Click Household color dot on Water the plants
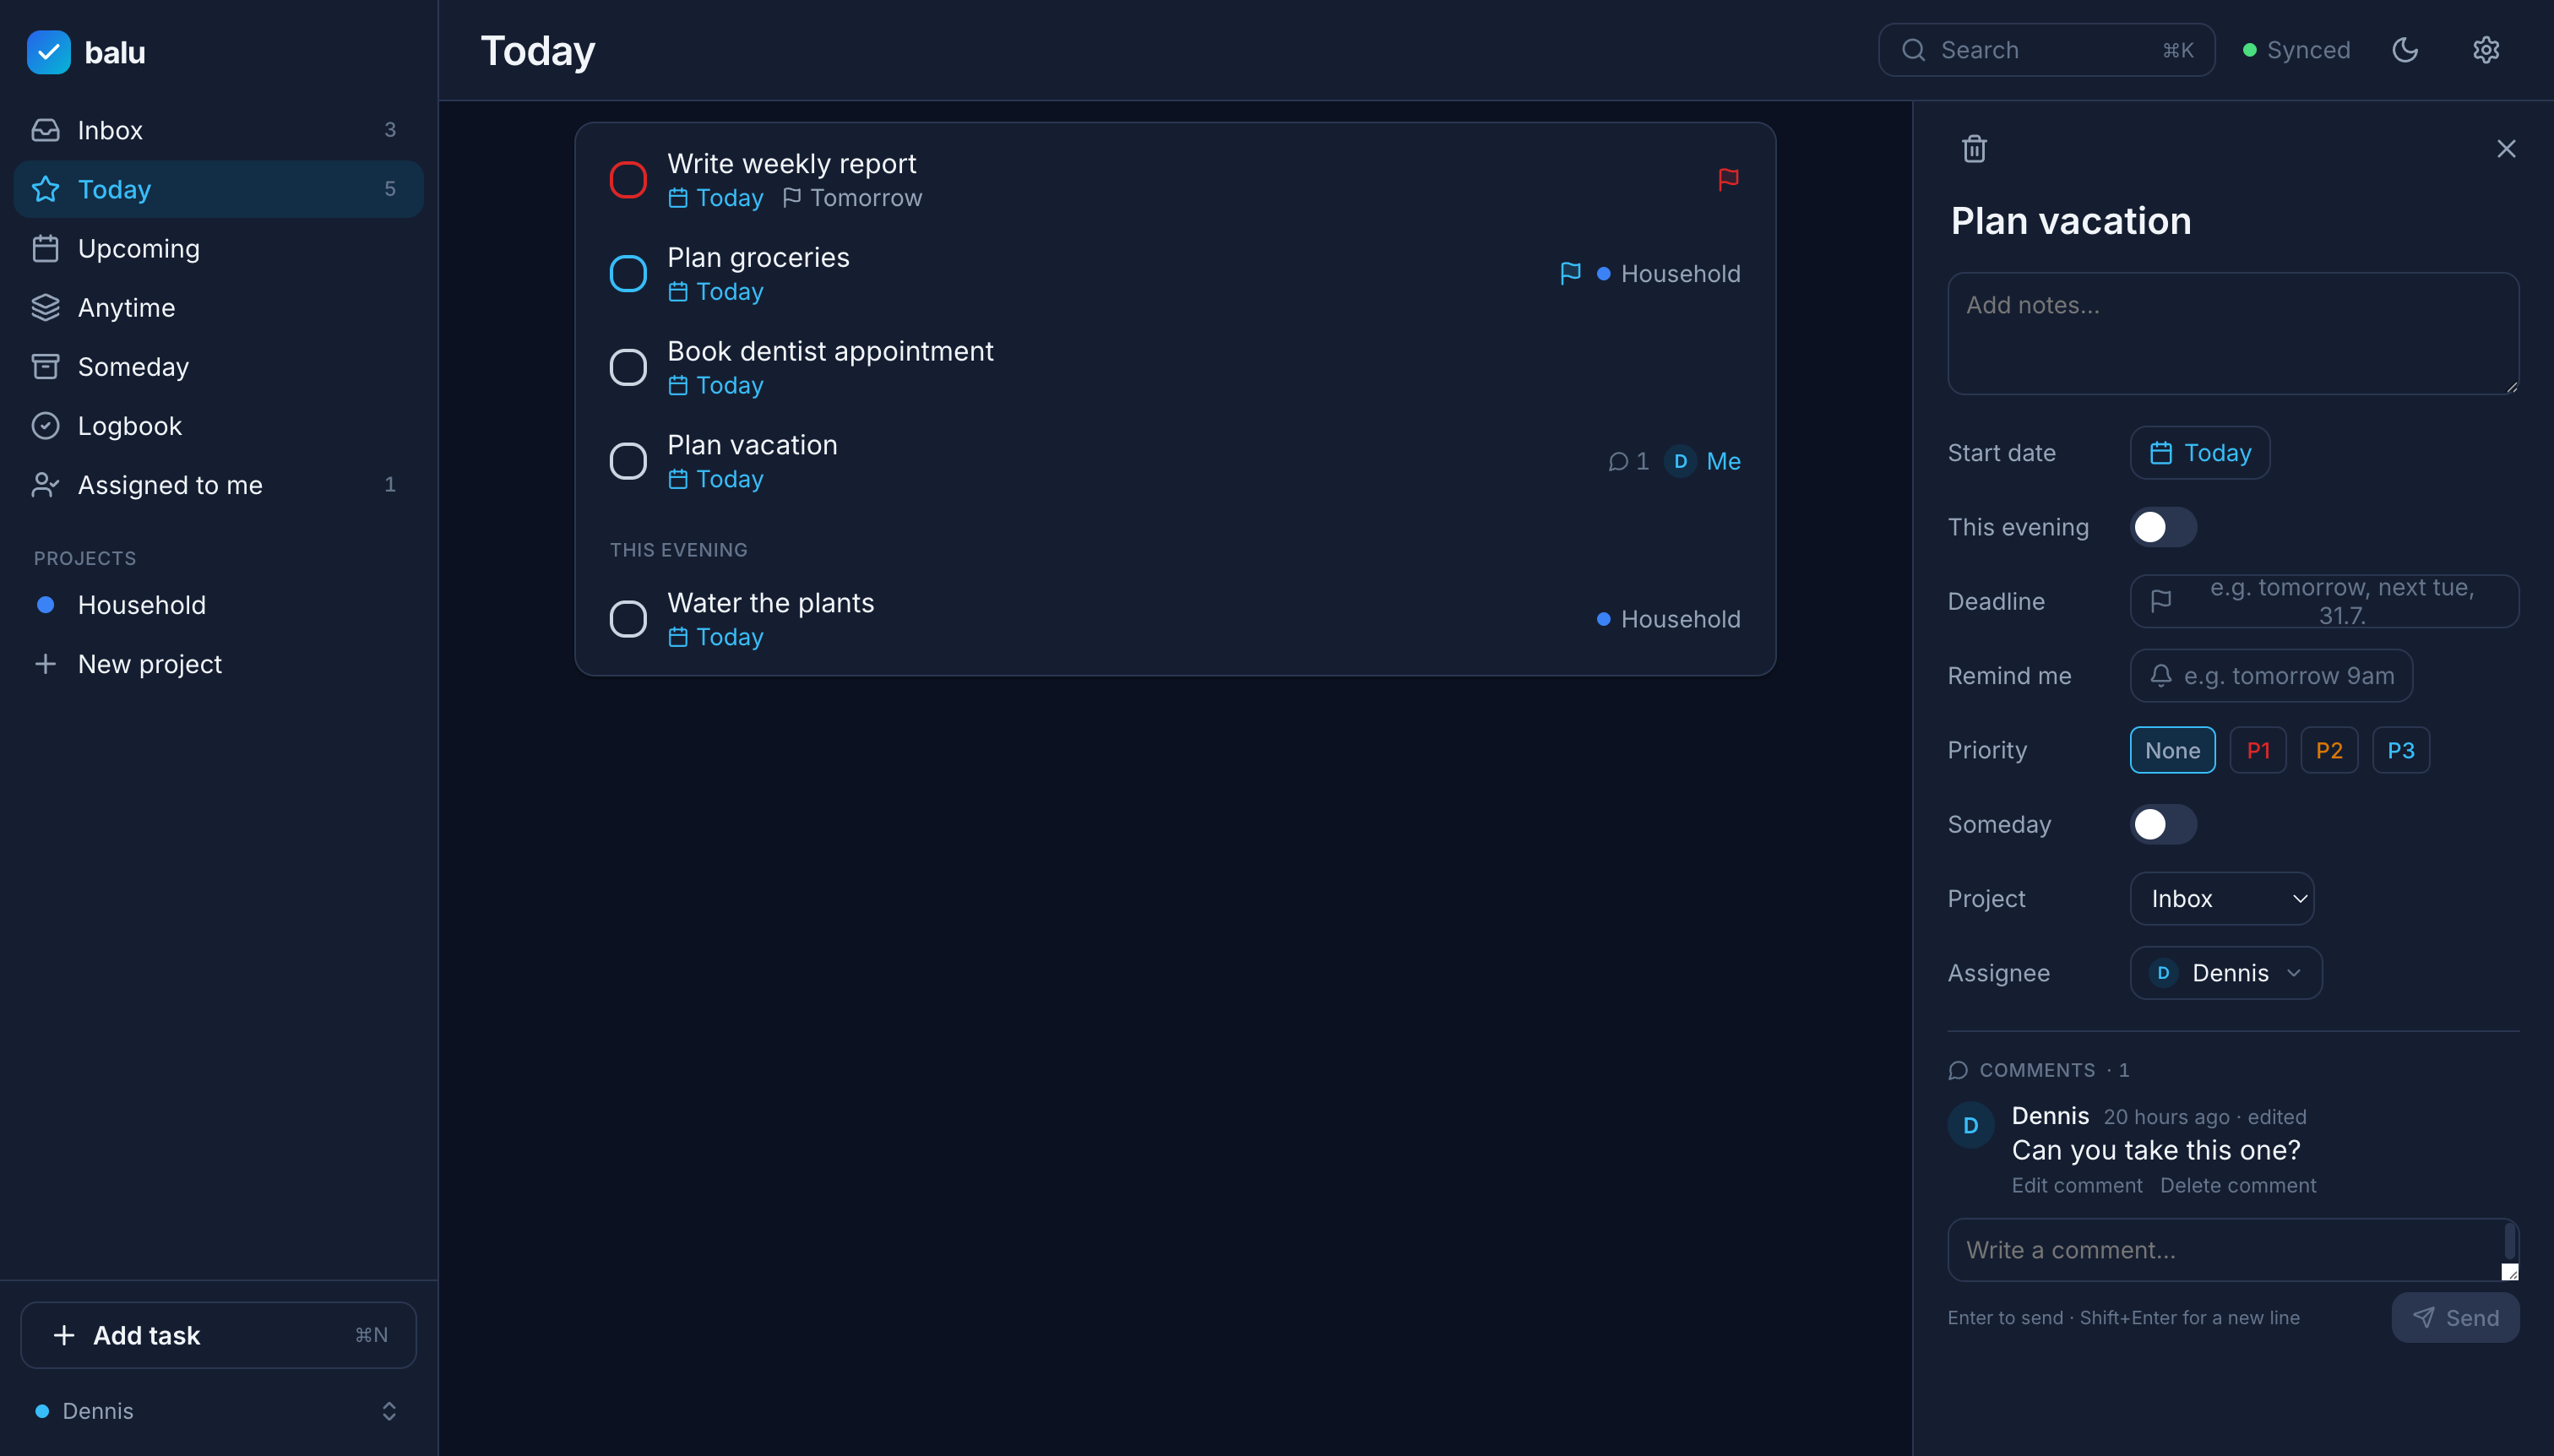The height and width of the screenshot is (1456, 2554). coord(1603,619)
